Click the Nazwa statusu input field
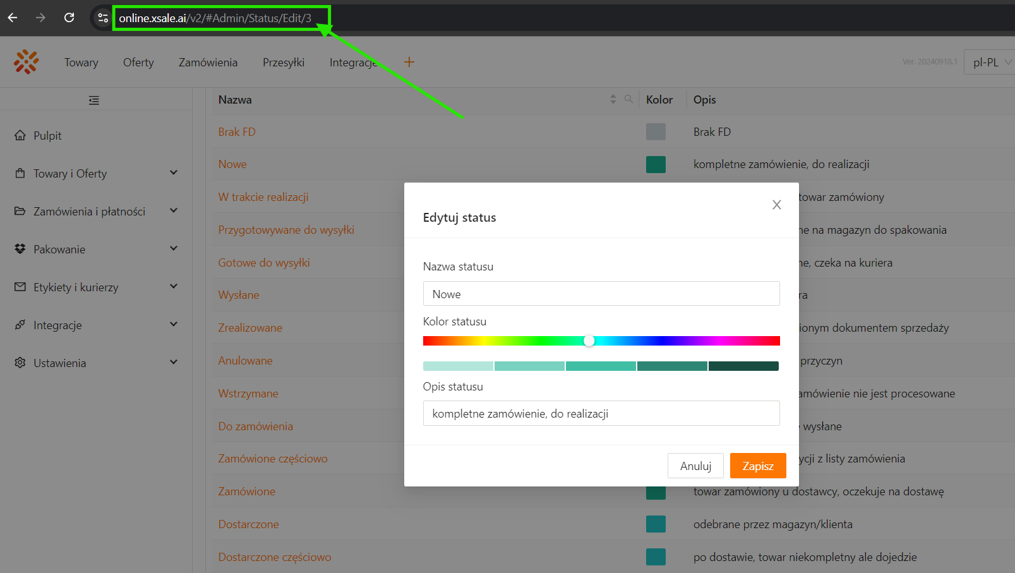Image resolution: width=1015 pixels, height=573 pixels. coord(601,294)
